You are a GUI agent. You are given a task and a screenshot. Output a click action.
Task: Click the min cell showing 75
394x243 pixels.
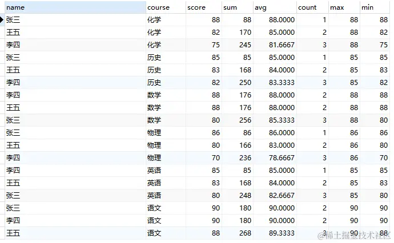click(x=375, y=45)
